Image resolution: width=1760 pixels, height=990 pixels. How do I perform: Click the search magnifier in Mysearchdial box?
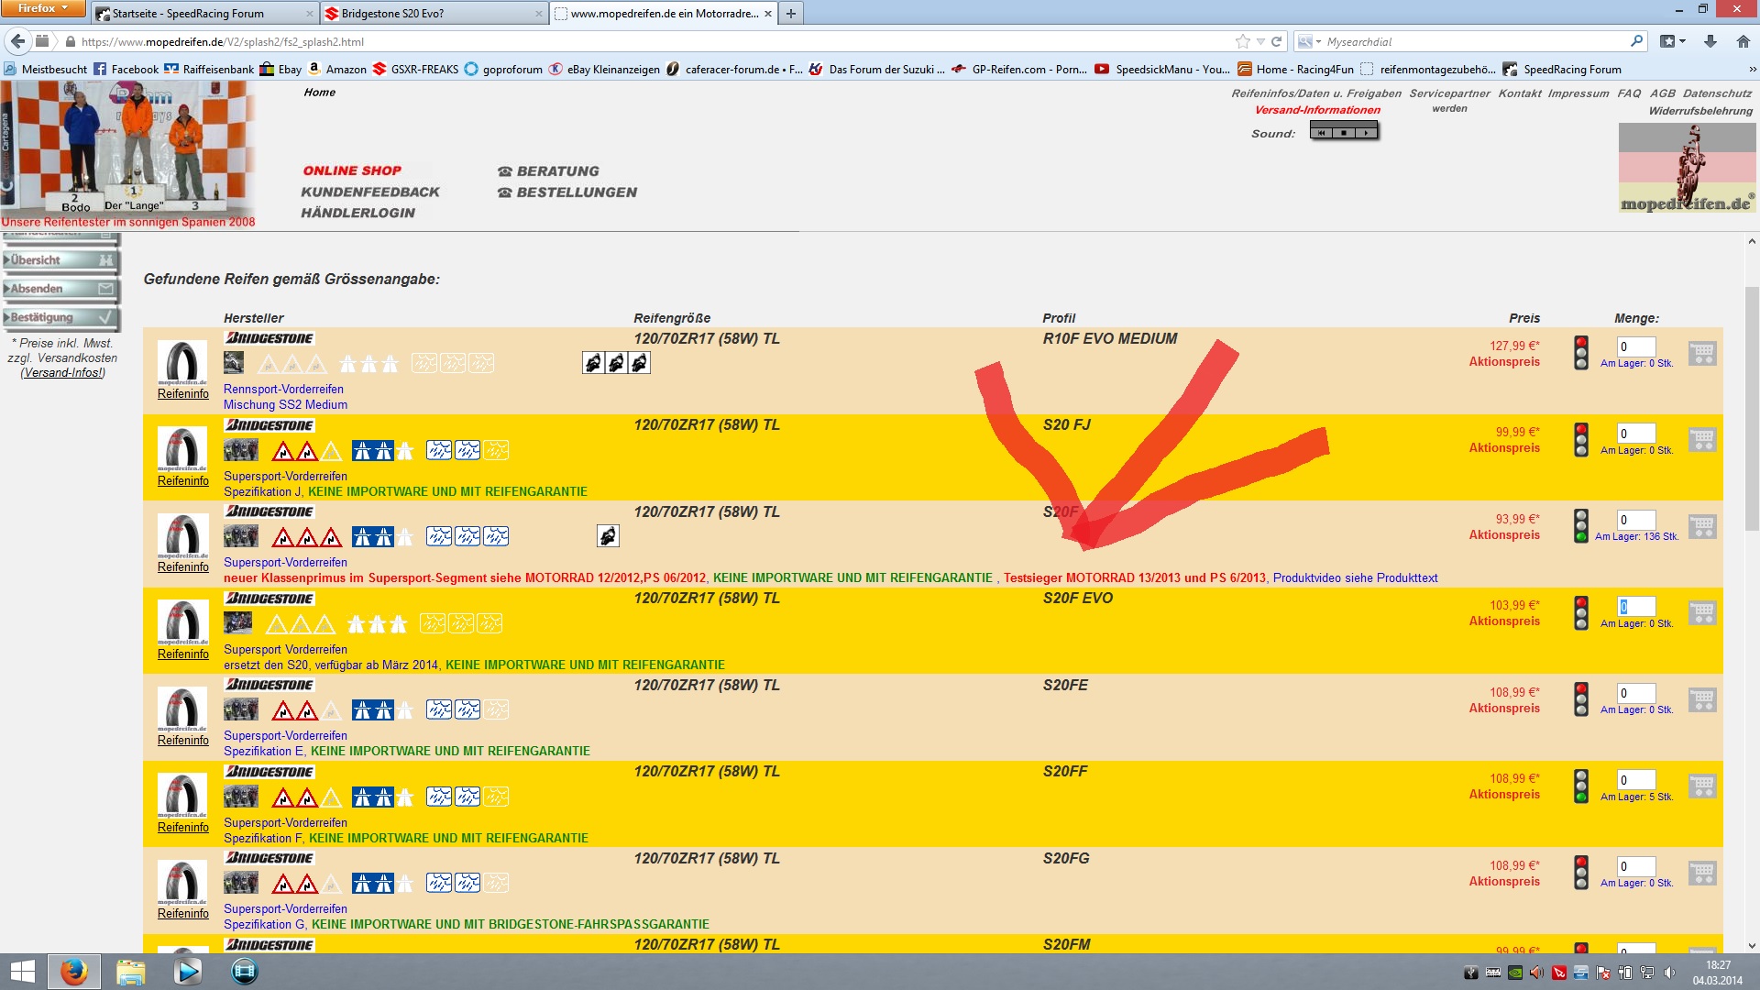click(1636, 41)
